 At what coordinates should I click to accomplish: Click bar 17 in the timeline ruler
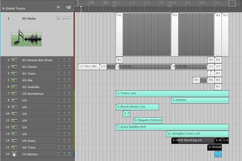92,3
